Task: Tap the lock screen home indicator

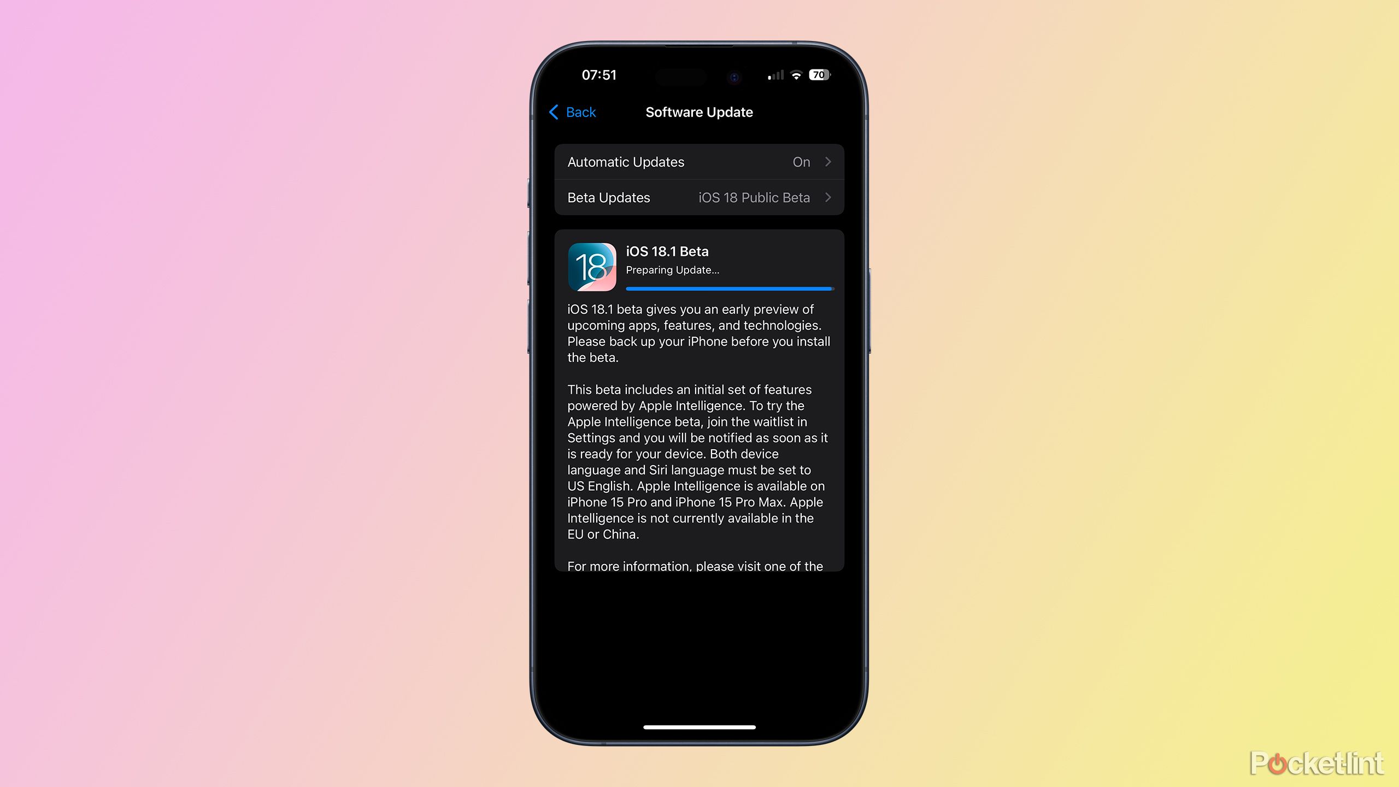Action: point(698,725)
